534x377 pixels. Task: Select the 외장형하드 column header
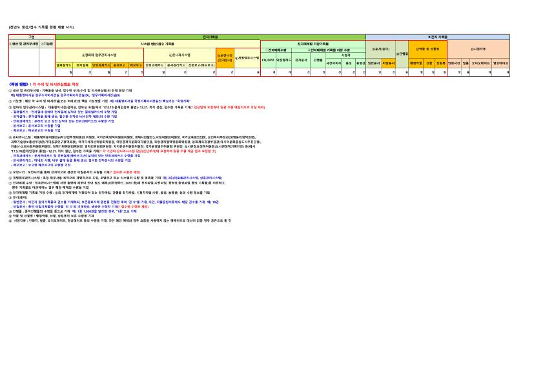tap(284, 60)
